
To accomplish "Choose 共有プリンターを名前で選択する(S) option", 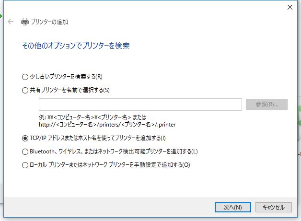I will point(25,90).
